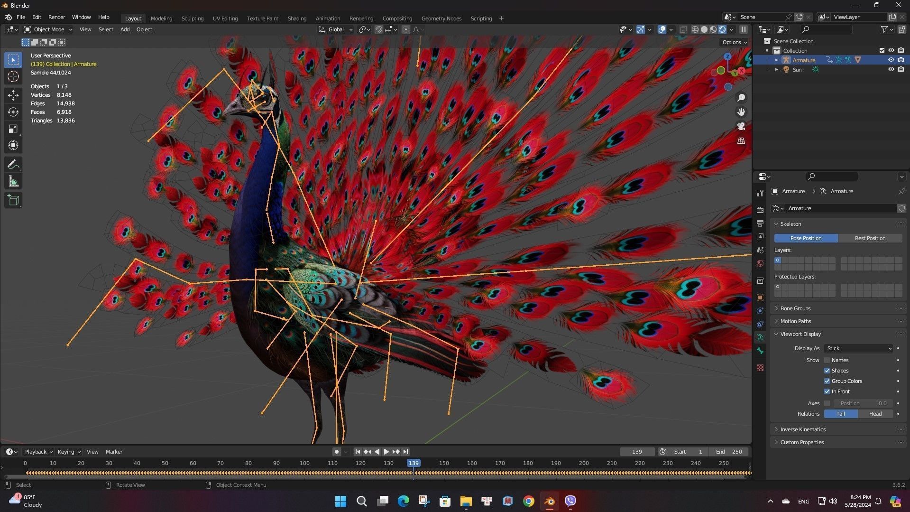
Task: Open the Object properties tab
Action: [x=760, y=298]
